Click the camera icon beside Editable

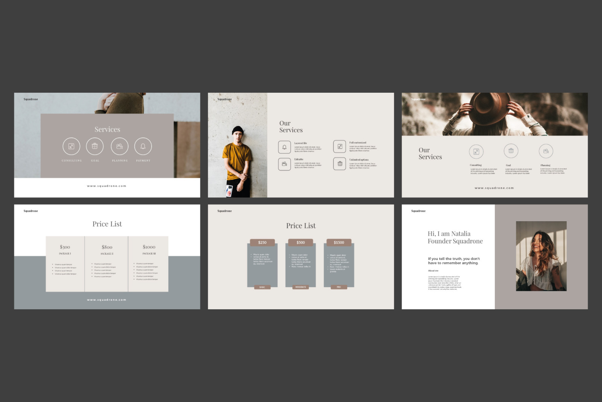pyautogui.click(x=284, y=164)
